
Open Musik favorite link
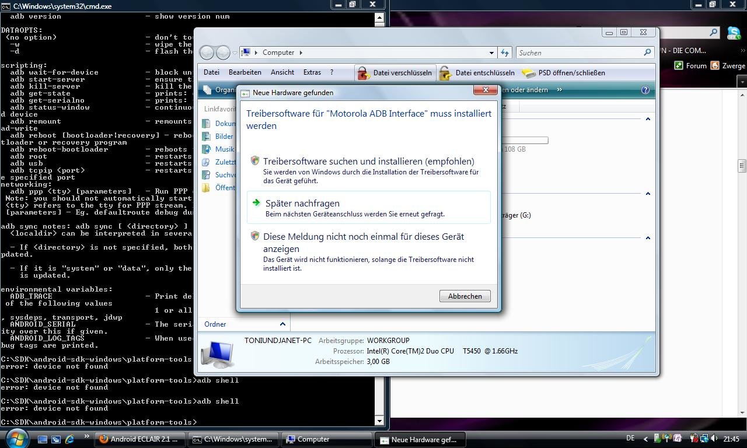pyautogui.click(x=224, y=149)
